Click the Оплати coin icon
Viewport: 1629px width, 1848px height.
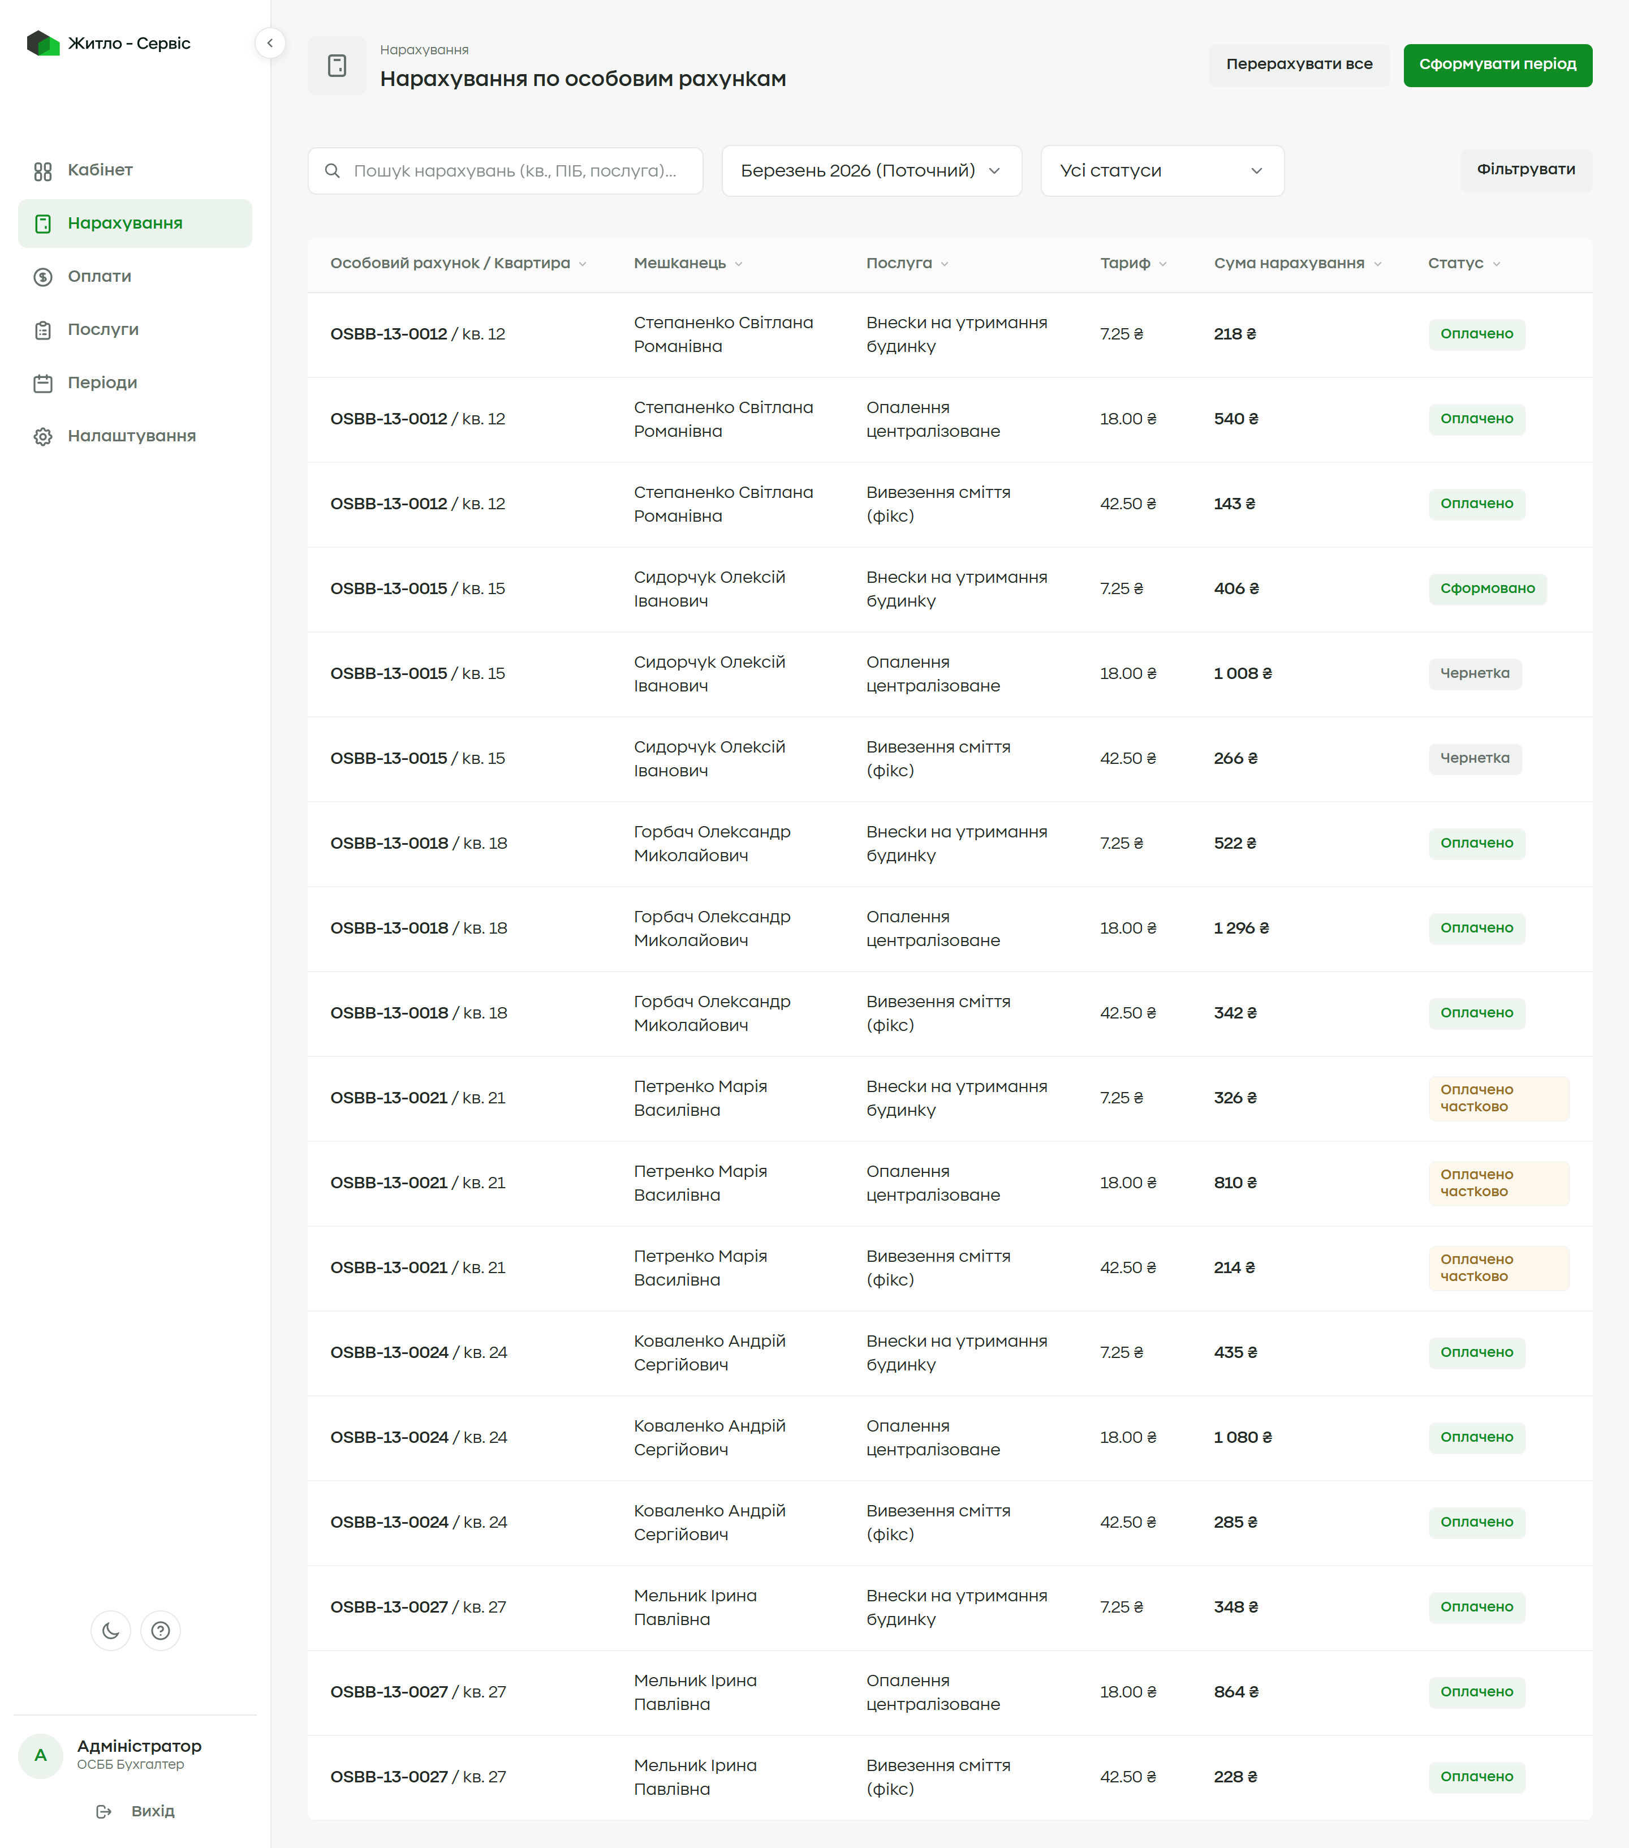42,278
